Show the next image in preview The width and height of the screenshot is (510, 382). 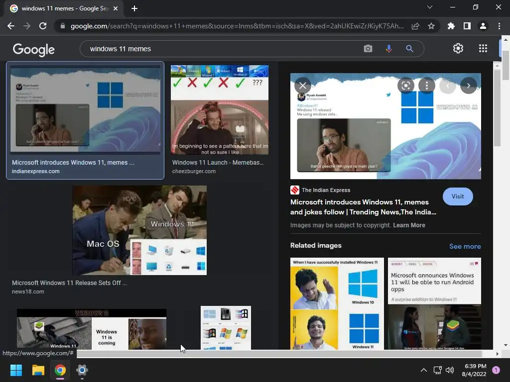pos(468,86)
